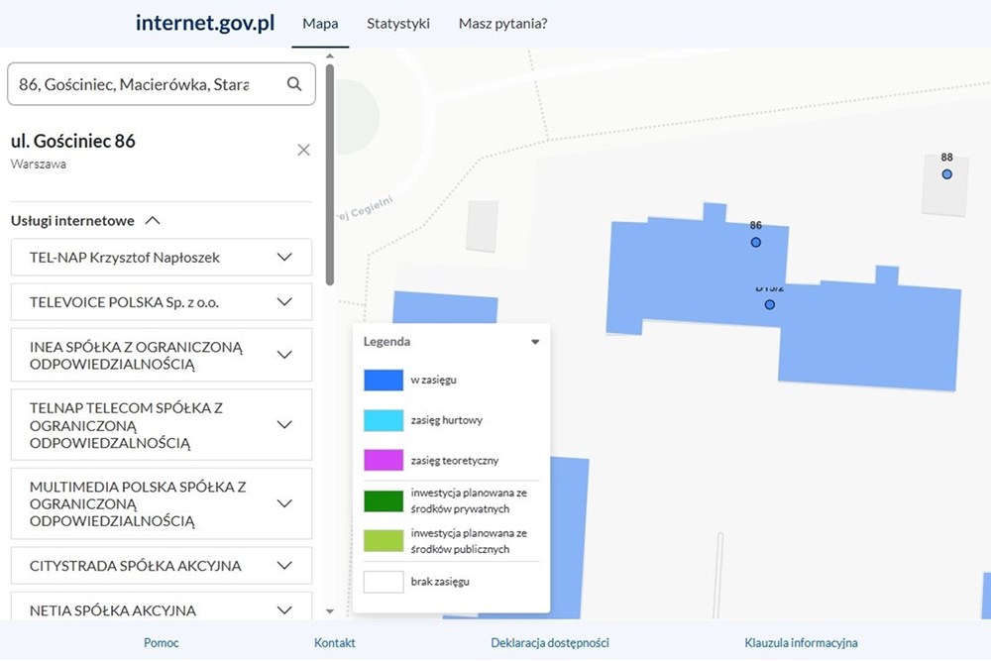Switch to the Statystyki tab
This screenshot has width=991, height=661.
398,23
